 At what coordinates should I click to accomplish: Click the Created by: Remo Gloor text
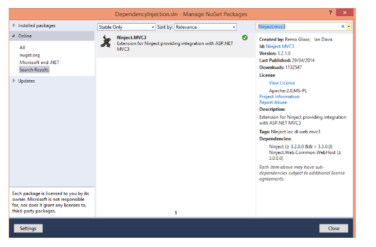tap(285, 39)
